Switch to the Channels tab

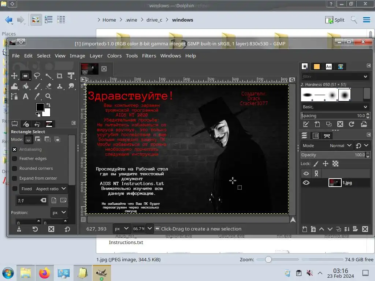pyautogui.click(x=316, y=136)
